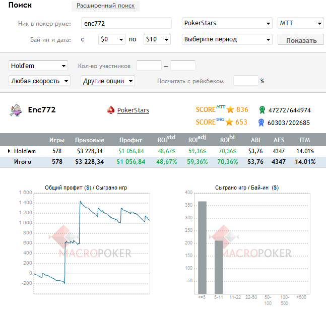Click the Игры column header

coord(57,140)
